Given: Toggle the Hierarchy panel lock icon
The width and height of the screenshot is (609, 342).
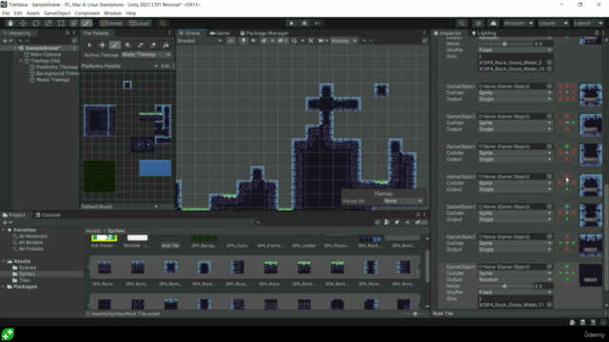Looking at the screenshot, I should click(68, 33).
